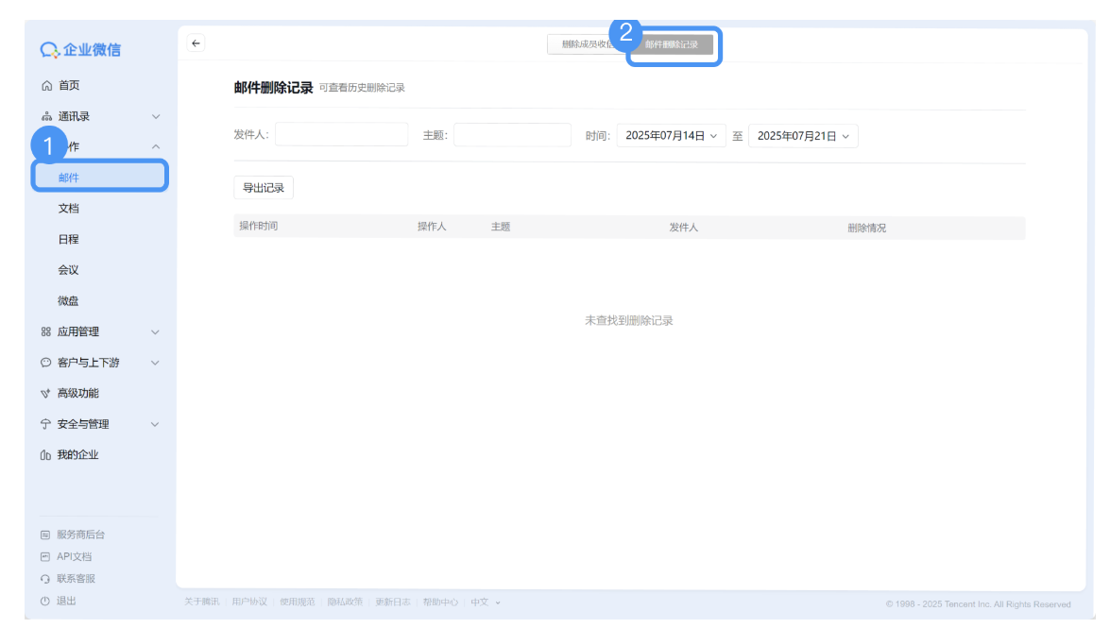Open 我的企业 from the sidebar
Image resolution: width=1110 pixels, height=628 pixels.
(77, 454)
